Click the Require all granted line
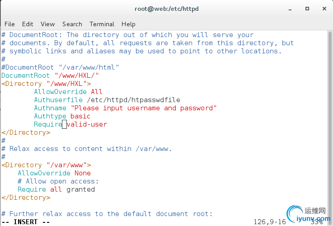The height and width of the screenshot is (226, 333). [x=56, y=189]
